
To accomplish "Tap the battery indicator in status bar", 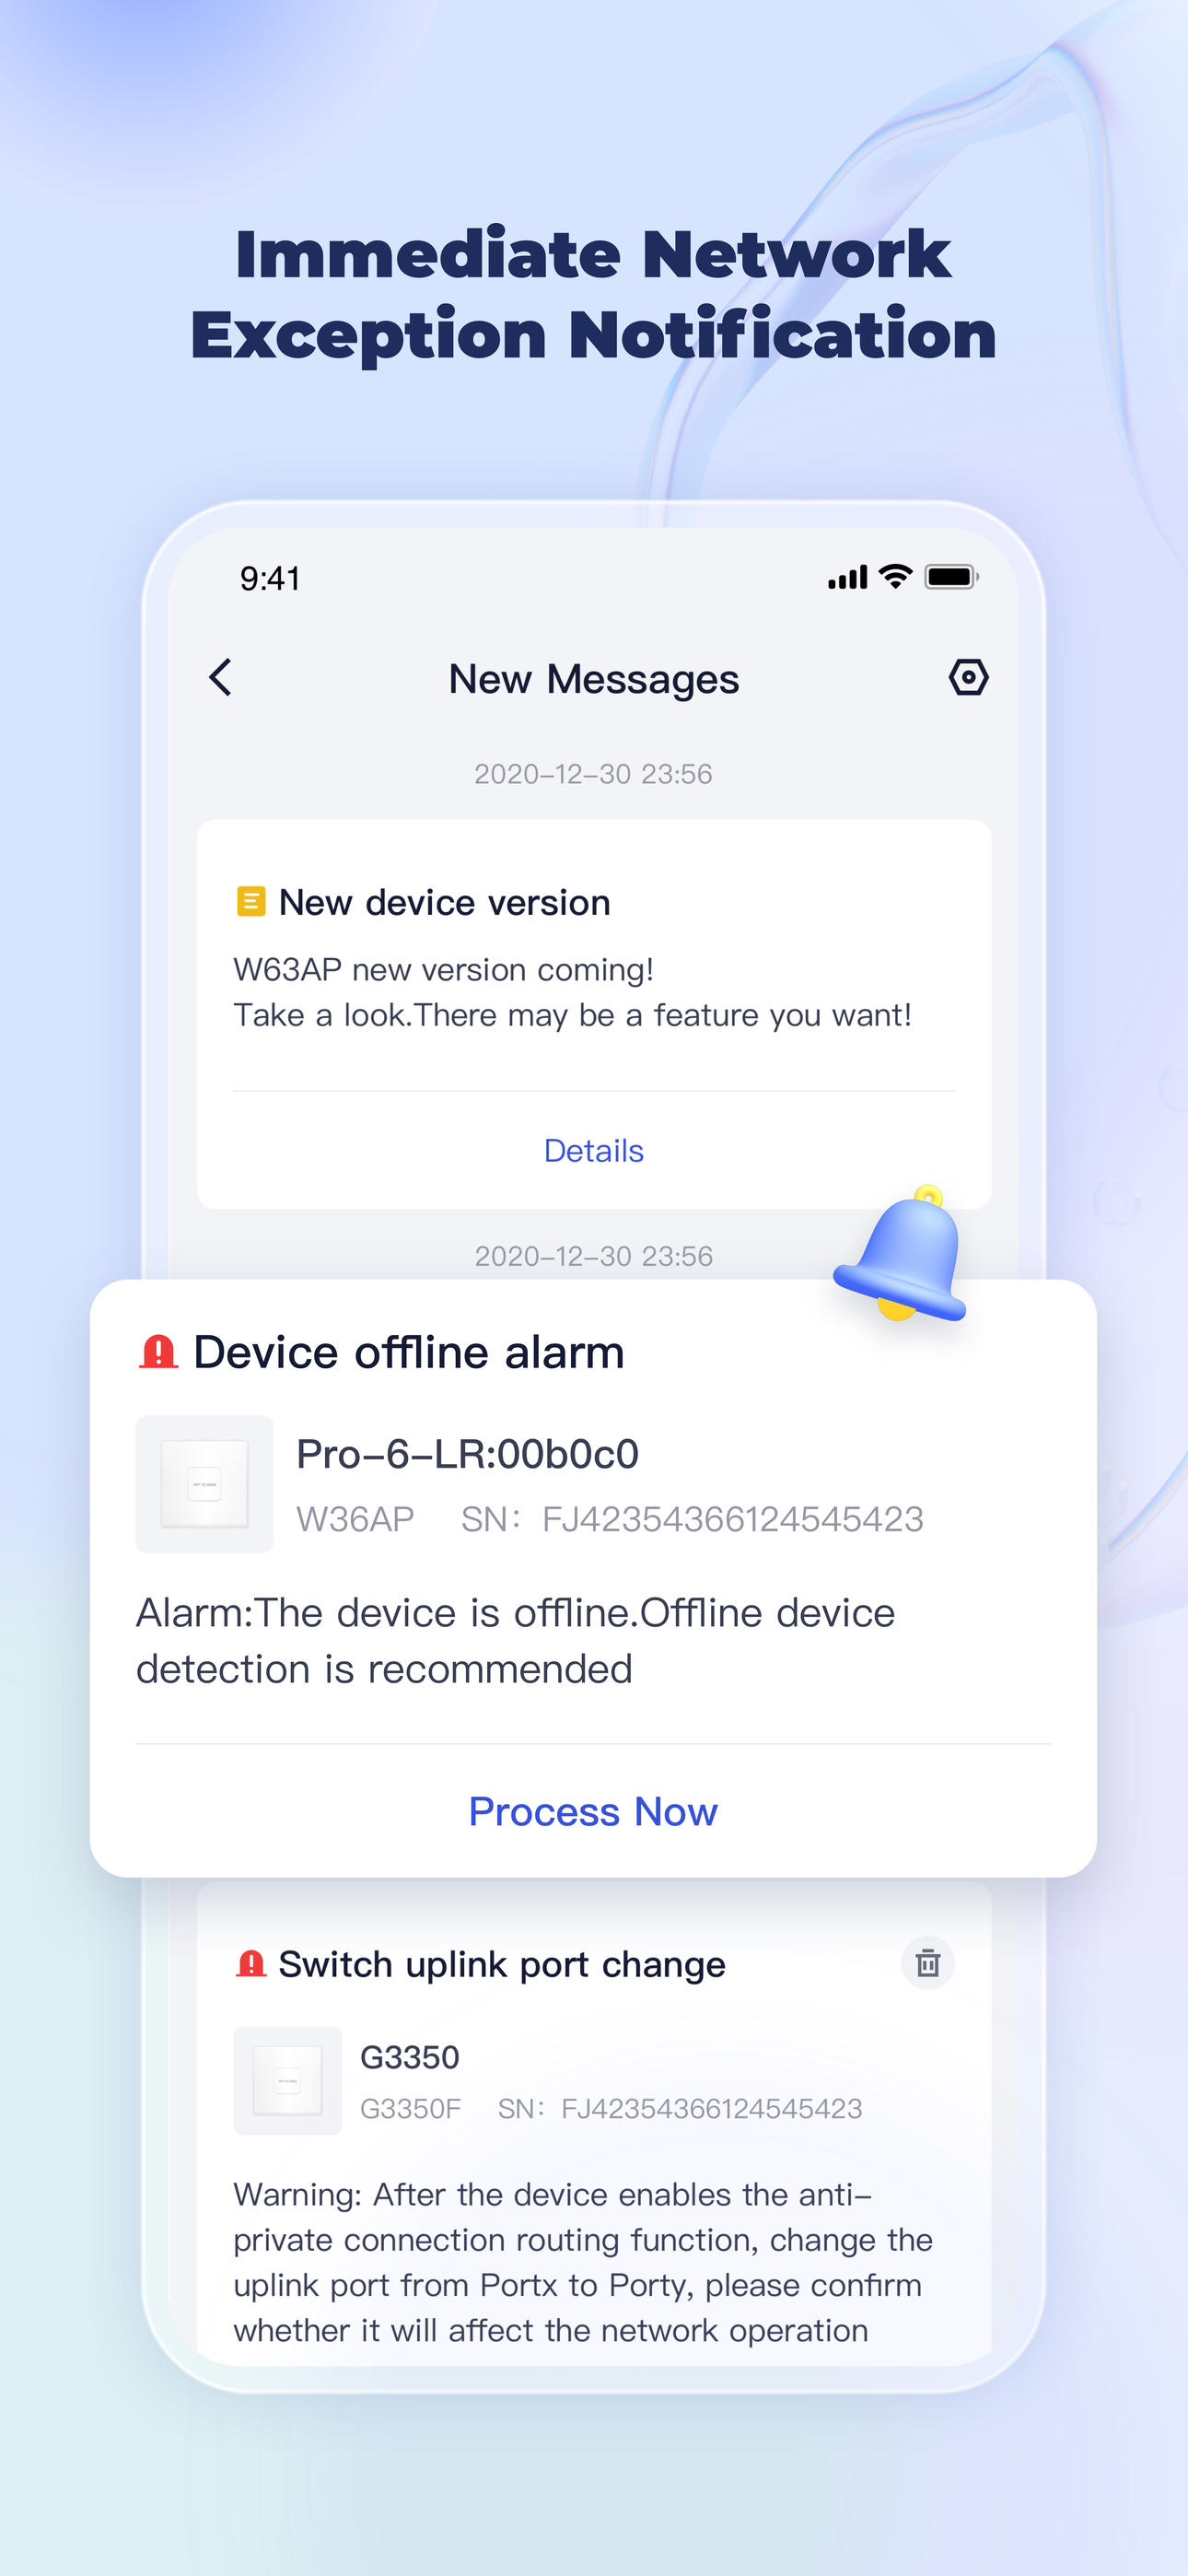I will 951,577.
